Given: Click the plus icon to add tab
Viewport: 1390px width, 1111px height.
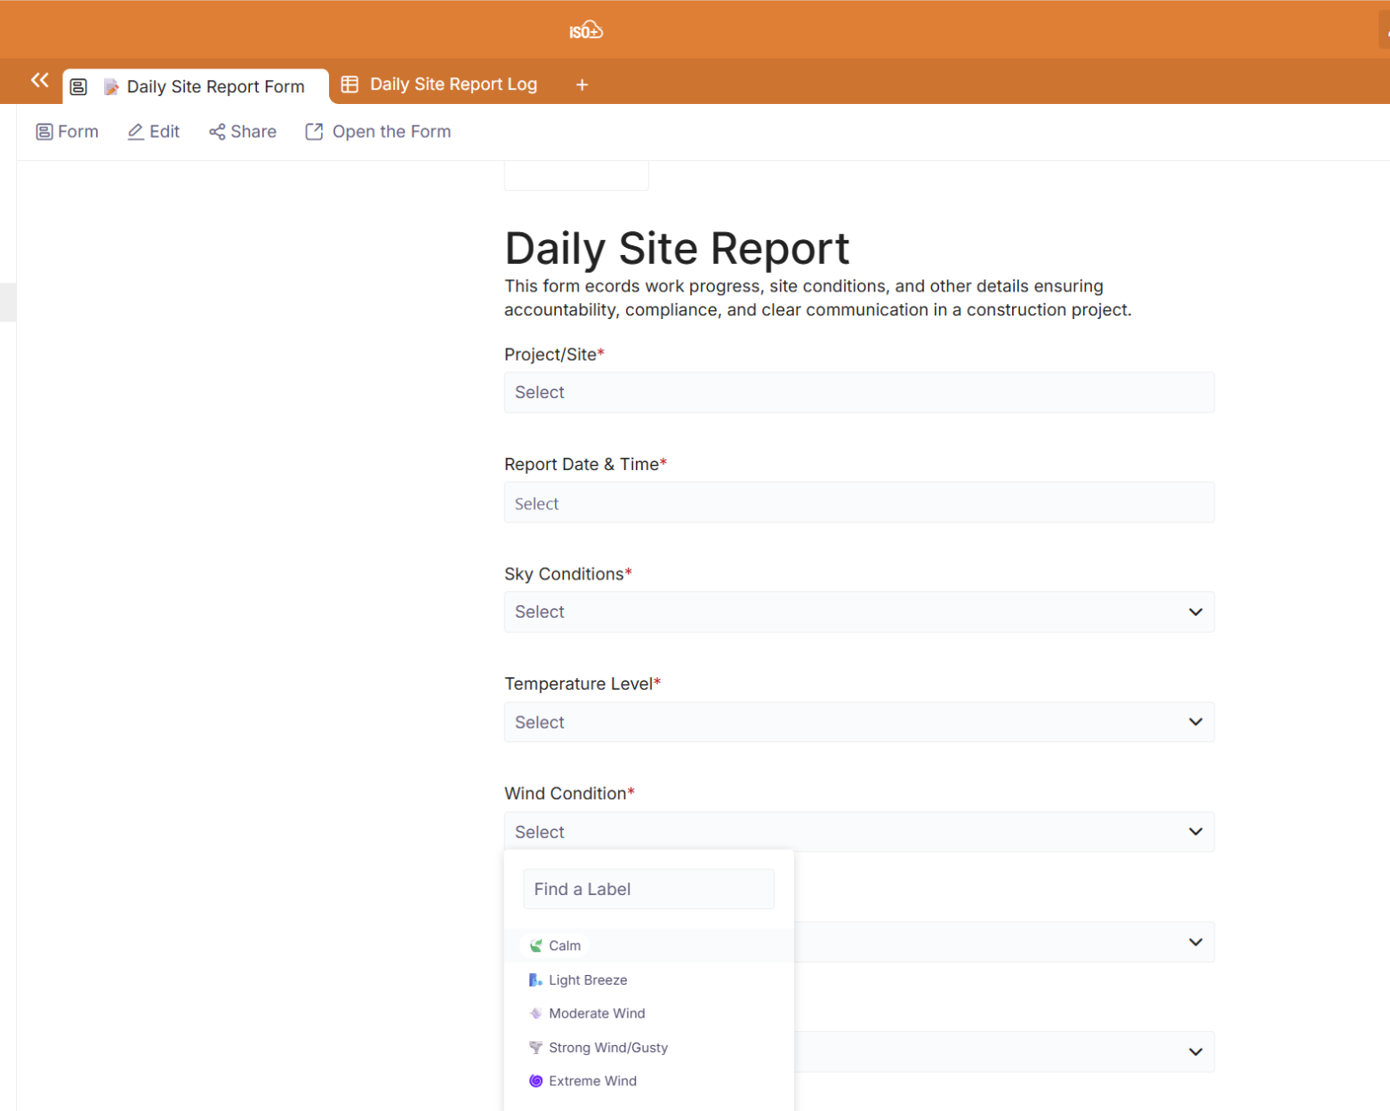Looking at the screenshot, I should point(582,84).
